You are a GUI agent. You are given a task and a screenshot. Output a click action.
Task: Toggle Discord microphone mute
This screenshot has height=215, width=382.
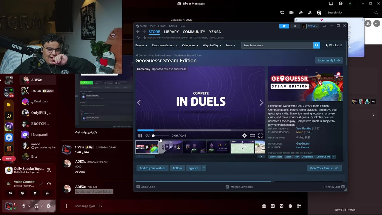coord(24,206)
